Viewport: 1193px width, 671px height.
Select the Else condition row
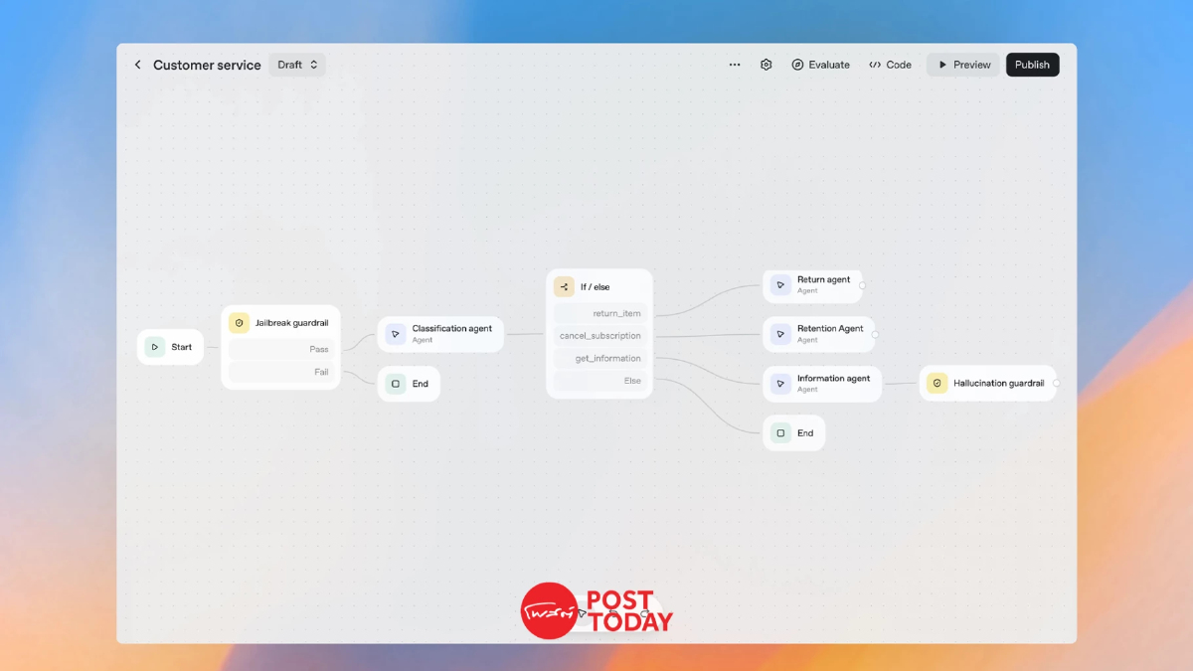(599, 381)
